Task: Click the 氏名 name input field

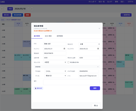Action: 55,44
